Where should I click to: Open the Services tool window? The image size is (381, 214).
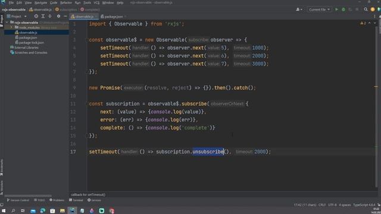click(x=94, y=200)
